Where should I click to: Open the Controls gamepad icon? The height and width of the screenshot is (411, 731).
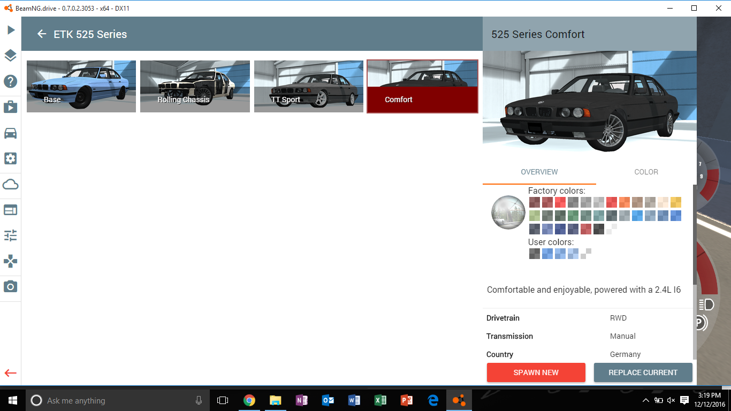[10, 261]
